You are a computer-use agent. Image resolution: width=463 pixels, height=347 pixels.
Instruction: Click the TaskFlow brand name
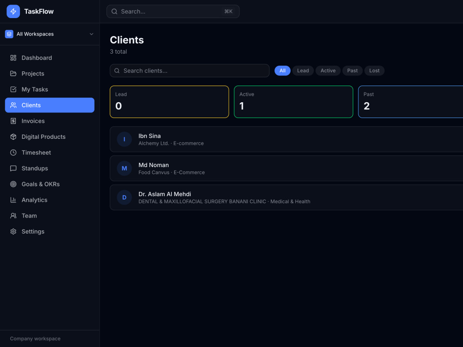(x=39, y=12)
